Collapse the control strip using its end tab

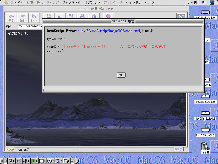[x=77, y=161]
